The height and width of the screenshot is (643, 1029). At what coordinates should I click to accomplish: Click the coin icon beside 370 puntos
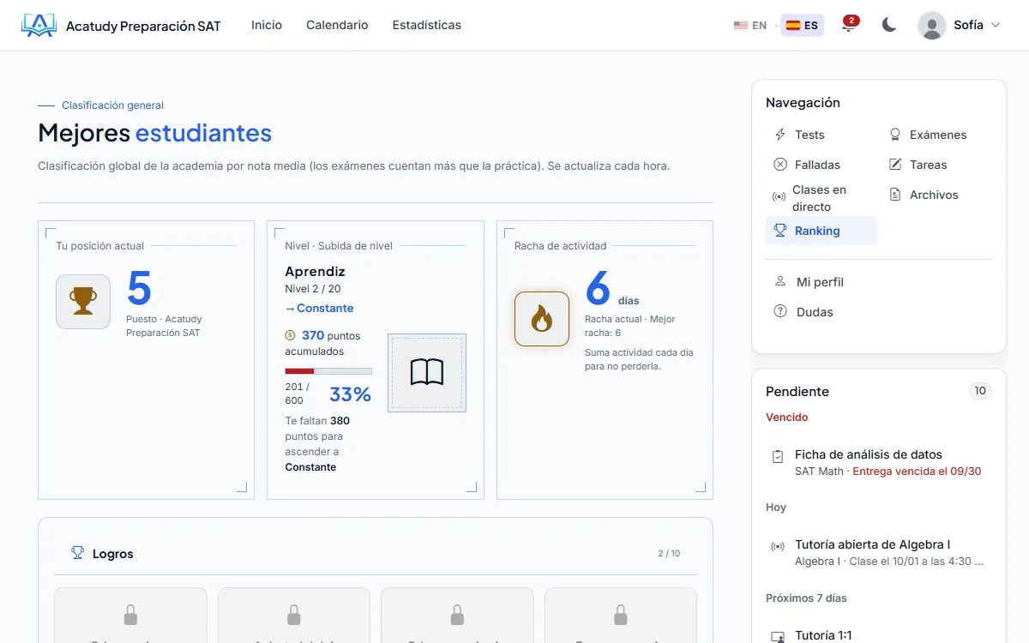pyautogui.click(x=290, y=336)
